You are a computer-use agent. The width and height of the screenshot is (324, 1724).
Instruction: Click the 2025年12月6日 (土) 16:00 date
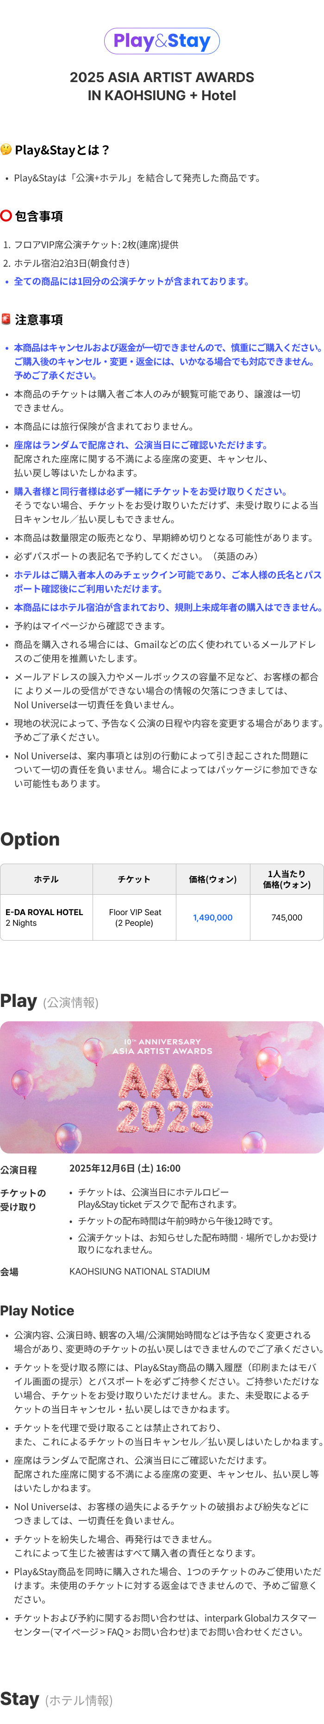pos(125,1168)
